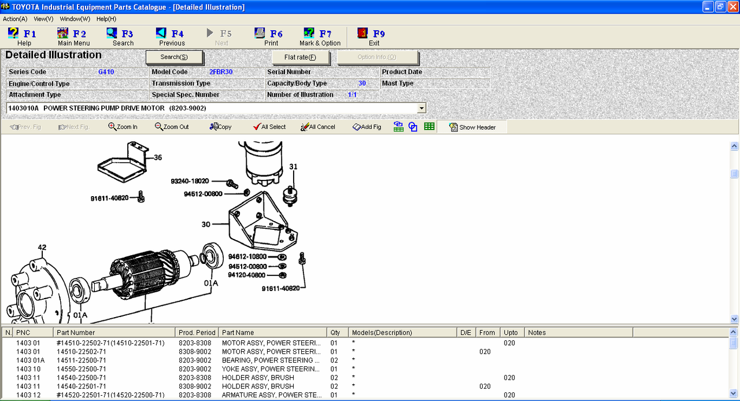This screenshot has height=401, width=740.
Task: Go back with F4 Previous
Action: click(172, 37)
